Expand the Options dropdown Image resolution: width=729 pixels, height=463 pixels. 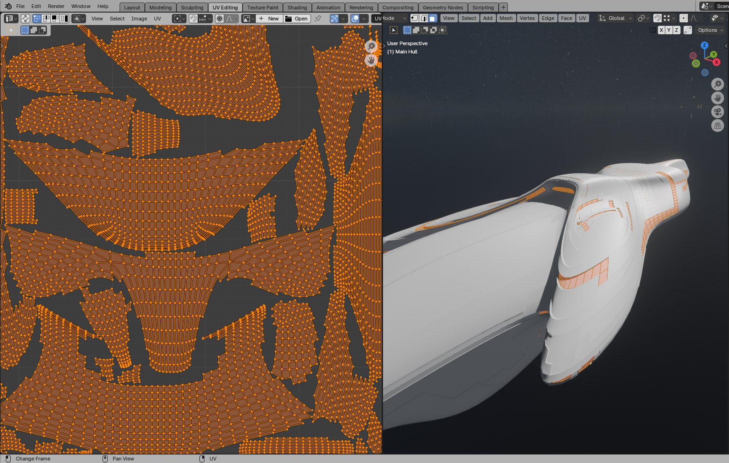(711, 30)
